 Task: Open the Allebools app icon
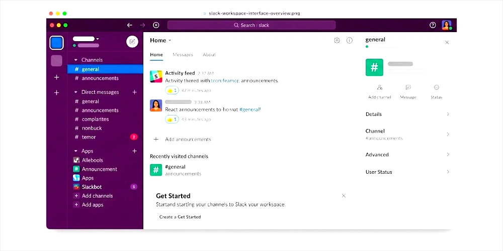[76, 160]
